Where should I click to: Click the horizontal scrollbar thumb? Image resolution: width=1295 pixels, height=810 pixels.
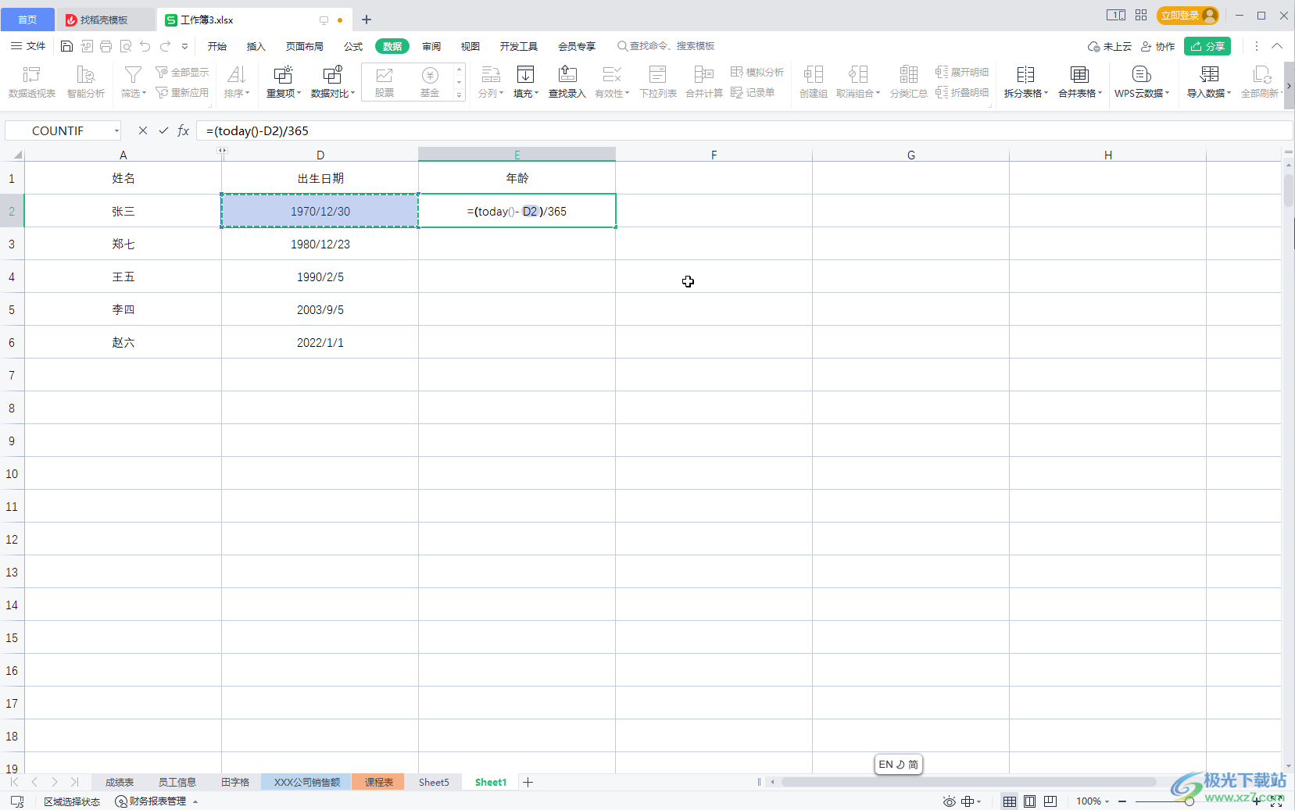click(x=968, y=782)
